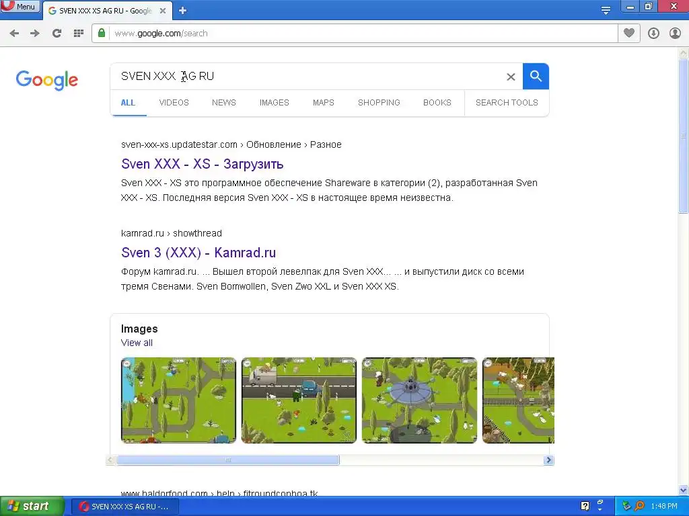This screenshot has height=516, width=689.
Task: Go back to the previous page
Action: (x=14, y=34)
